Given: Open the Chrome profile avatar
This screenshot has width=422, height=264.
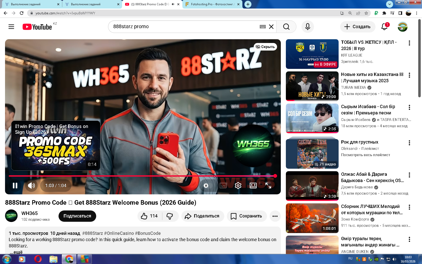Looking at the screenshot, I should point(408,13).
